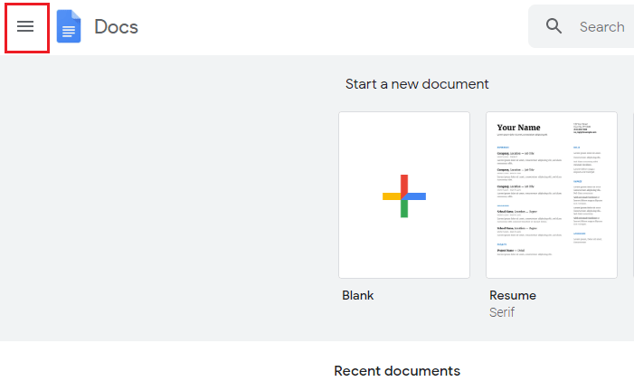
Task: Click the green bottom arm of the plus
Action: click(404, 210)
